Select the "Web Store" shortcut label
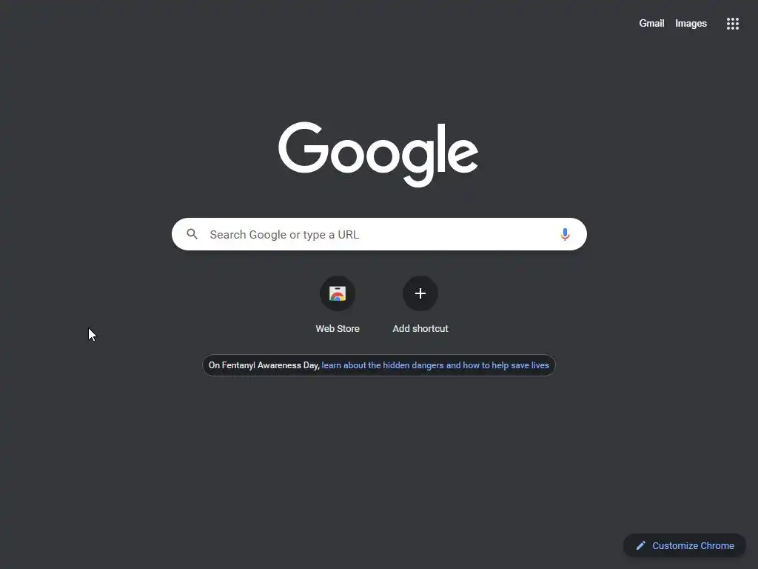This screenshot has width=758, height=569. [338, 328]
